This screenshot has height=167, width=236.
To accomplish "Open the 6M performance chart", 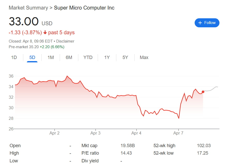I will tap(69, 57).
